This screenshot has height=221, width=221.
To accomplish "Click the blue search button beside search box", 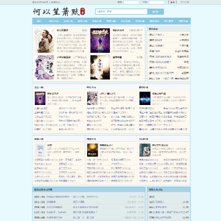I will coord(155,12).
